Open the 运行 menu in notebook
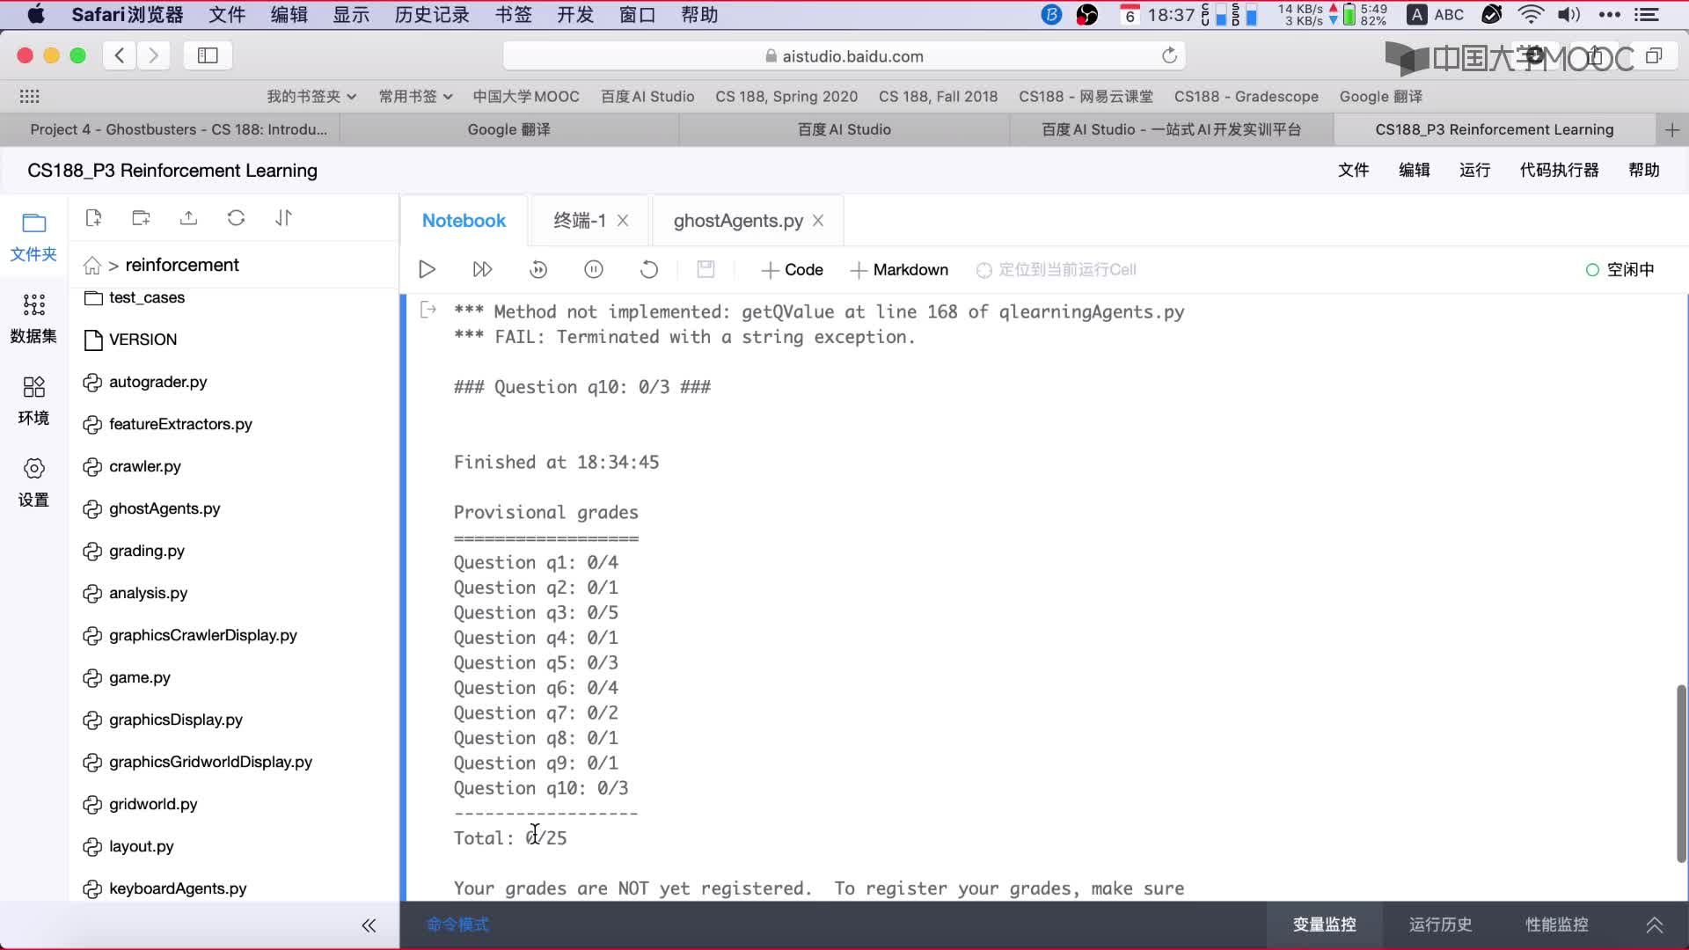Image resolution: width=1689 pixels, height=950 pixels. pos(1474,170)
